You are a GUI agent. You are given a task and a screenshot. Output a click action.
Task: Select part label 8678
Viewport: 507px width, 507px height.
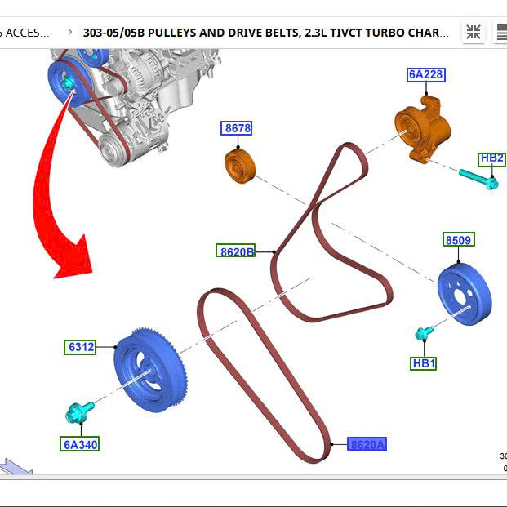click(x=238, y=128)
